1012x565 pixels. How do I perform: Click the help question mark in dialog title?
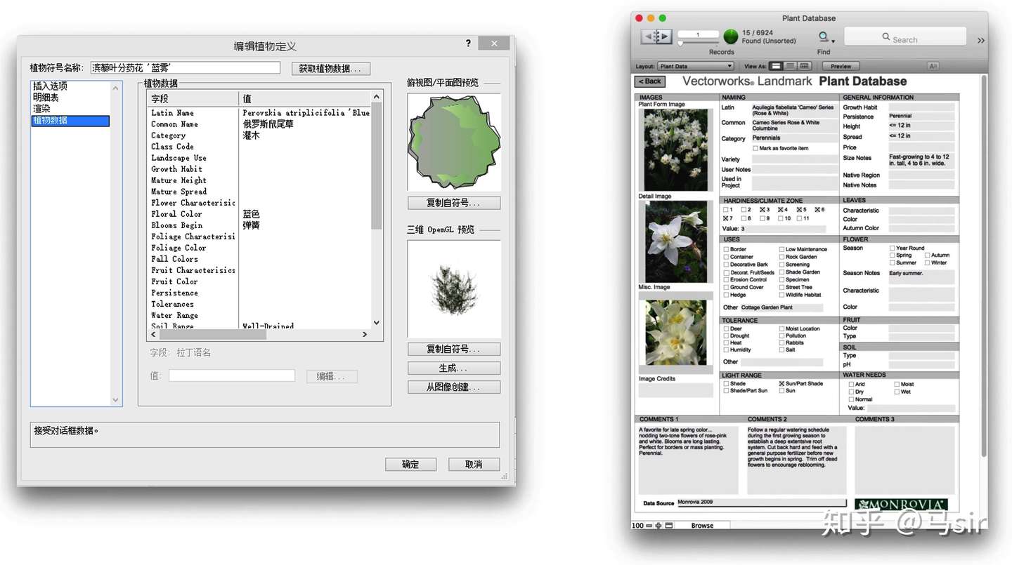coord(468,44)
